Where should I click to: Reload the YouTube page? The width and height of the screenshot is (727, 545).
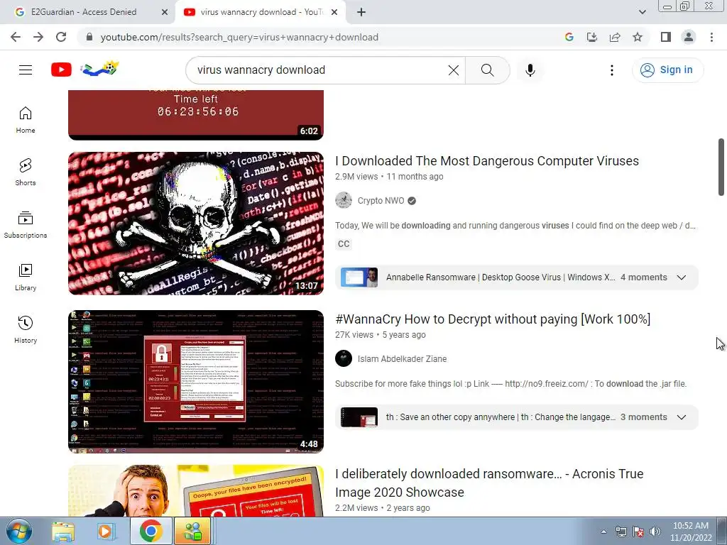click(61, 37)
